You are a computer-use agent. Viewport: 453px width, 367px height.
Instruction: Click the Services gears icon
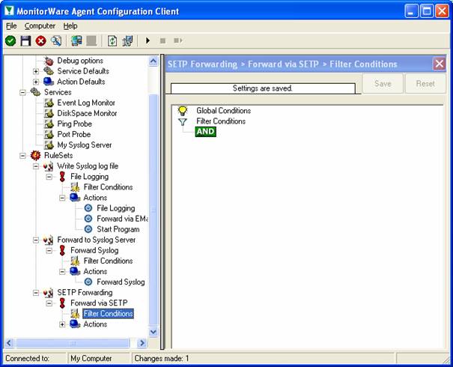point(35,92)
